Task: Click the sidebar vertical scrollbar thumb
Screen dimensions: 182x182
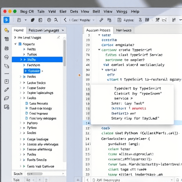Action: tap(64, 53)
